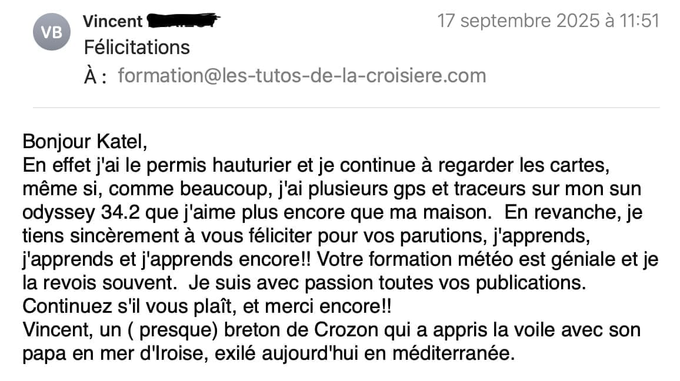This screenshot has height=381, width=680.
Task: Click the subject line Félicitations
Action: [136, 47]
